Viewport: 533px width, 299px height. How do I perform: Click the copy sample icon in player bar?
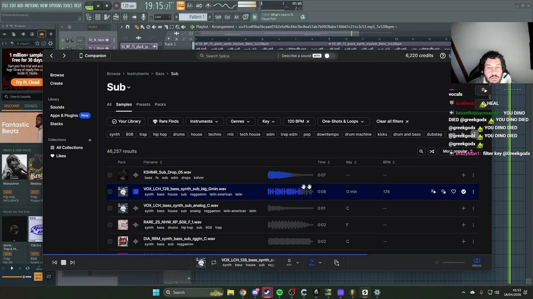point(336,262)
